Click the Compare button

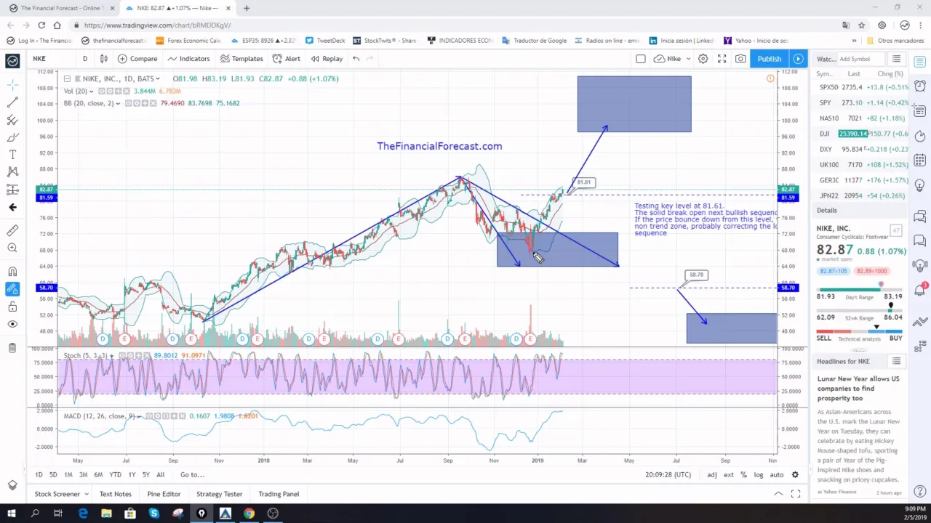pos(137,59)
